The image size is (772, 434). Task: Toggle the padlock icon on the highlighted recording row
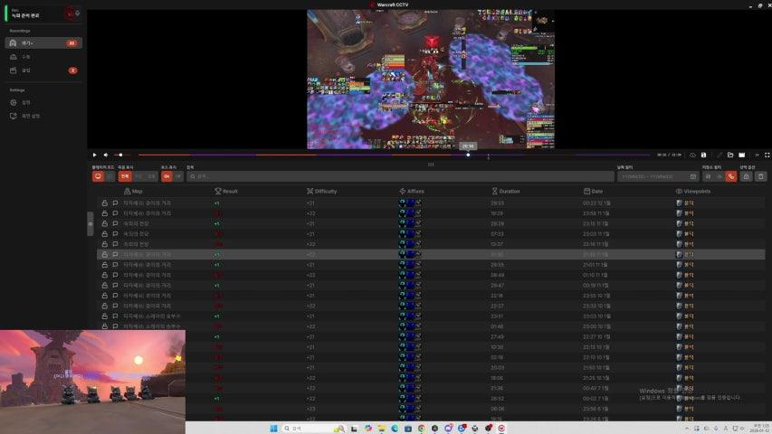coord(104,254)
